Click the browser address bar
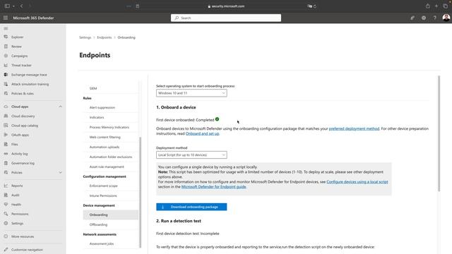The height and width of the screenshot is (254, 452). pyautogui.click(x=226, y=6)
